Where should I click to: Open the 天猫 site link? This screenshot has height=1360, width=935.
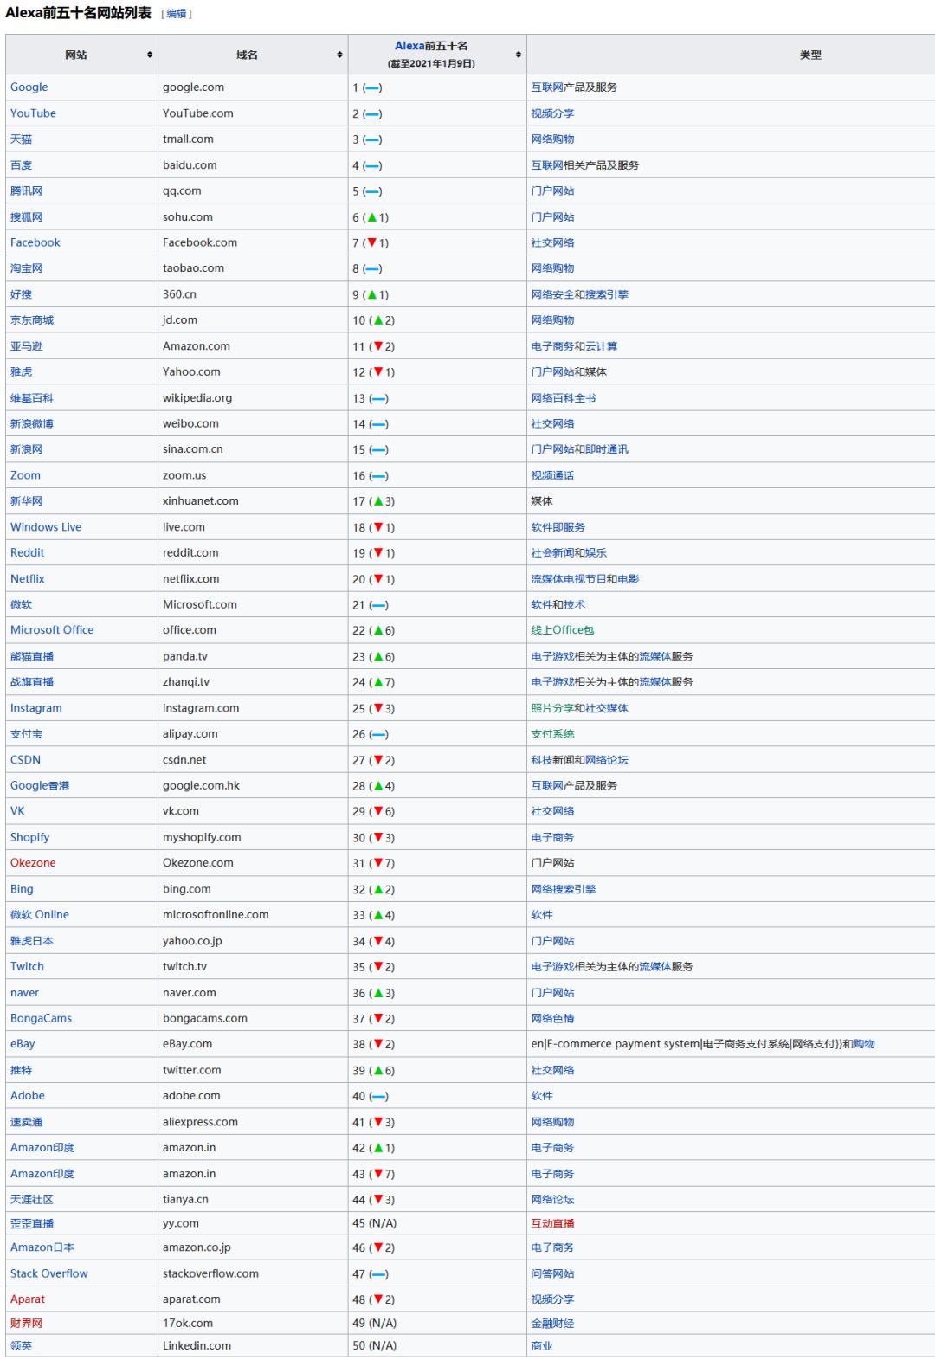[21, 139]
